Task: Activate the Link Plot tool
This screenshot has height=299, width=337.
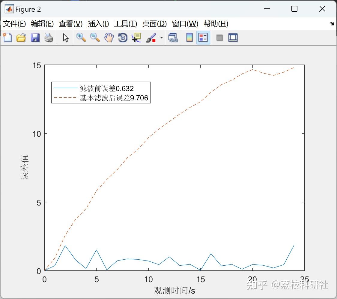Action: [x=173, y=38]
